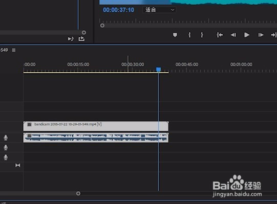Screen dimensions: 277x204
Task: Toggle voice-over record on first audio track
Action: [6, 138]
